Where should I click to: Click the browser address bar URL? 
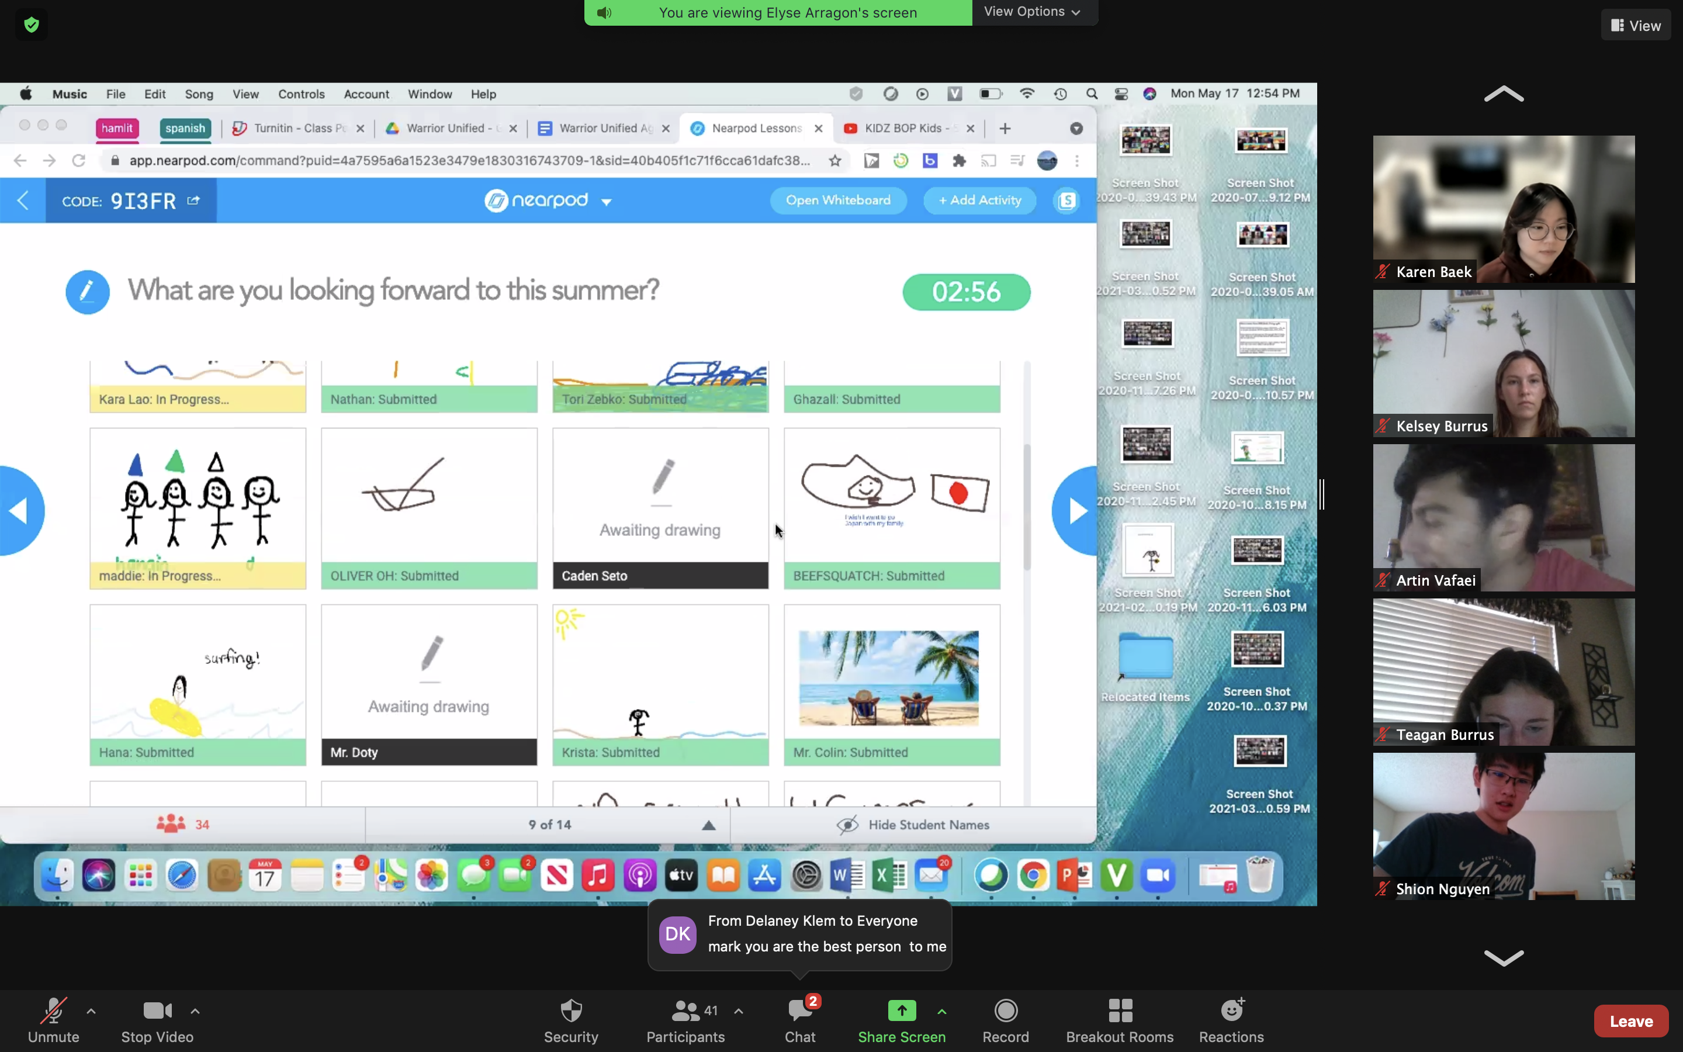(469, 161)
